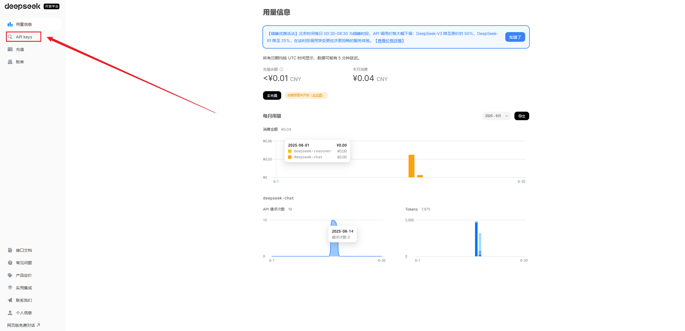
Task: Click the contact us paper-plane icon
Action: click(x=10, y=300)
